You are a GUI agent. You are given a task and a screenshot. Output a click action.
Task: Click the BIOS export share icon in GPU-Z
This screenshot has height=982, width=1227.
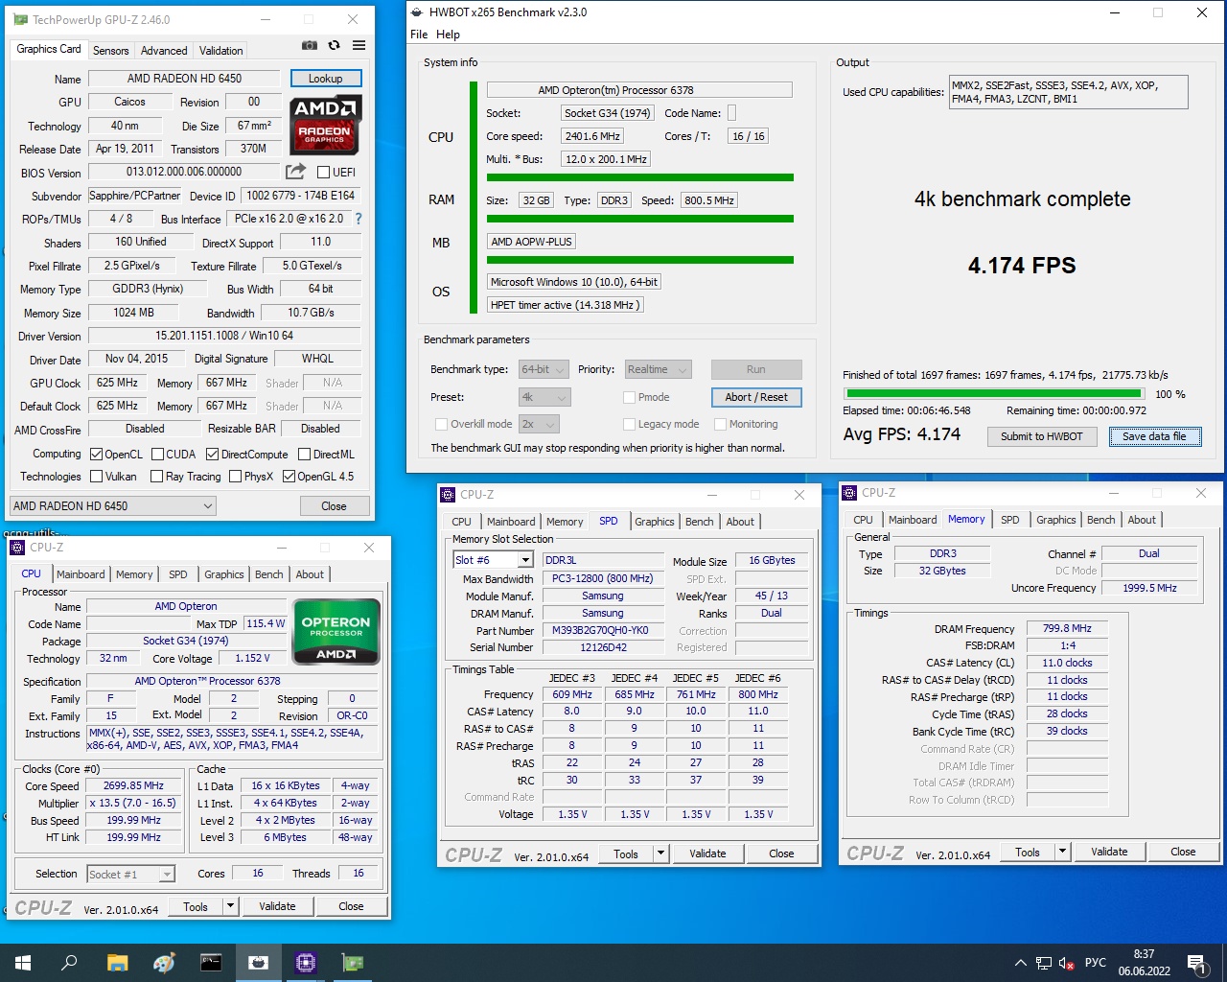[295, 172]
